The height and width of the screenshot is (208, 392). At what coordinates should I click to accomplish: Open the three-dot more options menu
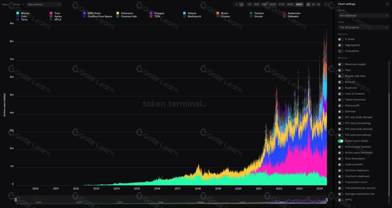326,4
